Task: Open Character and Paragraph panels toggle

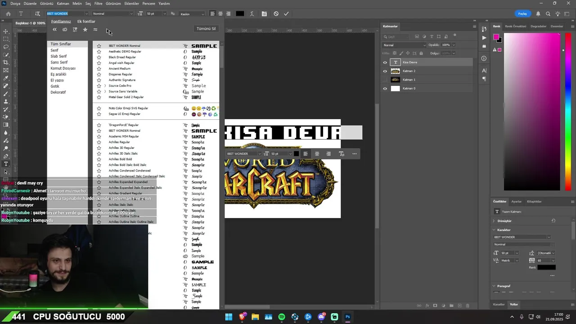Action: [x=264, y=13]
